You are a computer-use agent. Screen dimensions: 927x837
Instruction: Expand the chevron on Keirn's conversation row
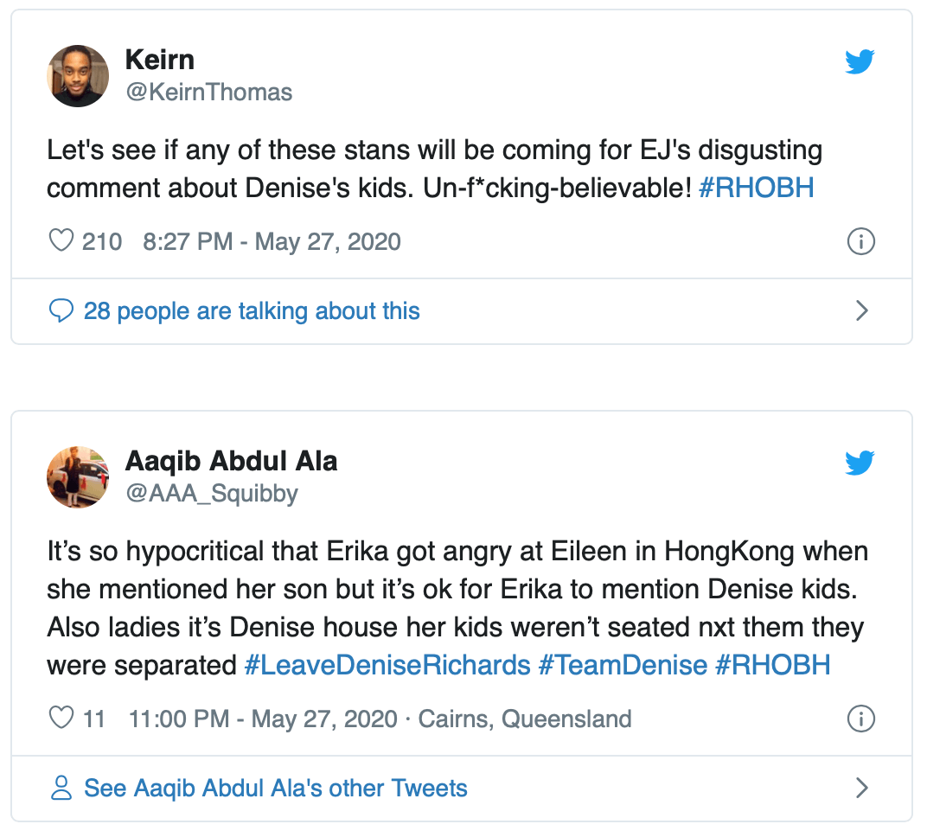[861, 311]
